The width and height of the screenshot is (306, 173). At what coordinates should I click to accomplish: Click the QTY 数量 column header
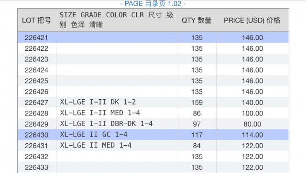point(197,20)
